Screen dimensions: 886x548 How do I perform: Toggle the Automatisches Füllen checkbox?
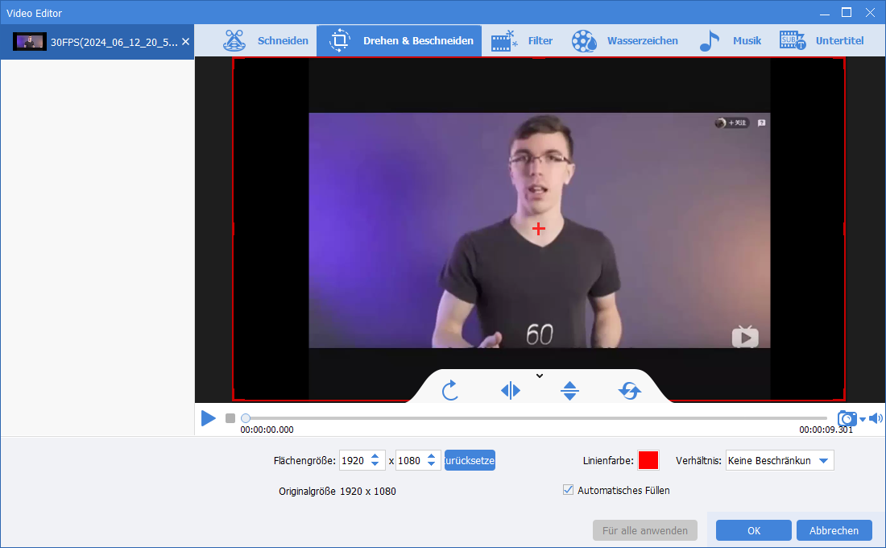[x=569, y=490]
